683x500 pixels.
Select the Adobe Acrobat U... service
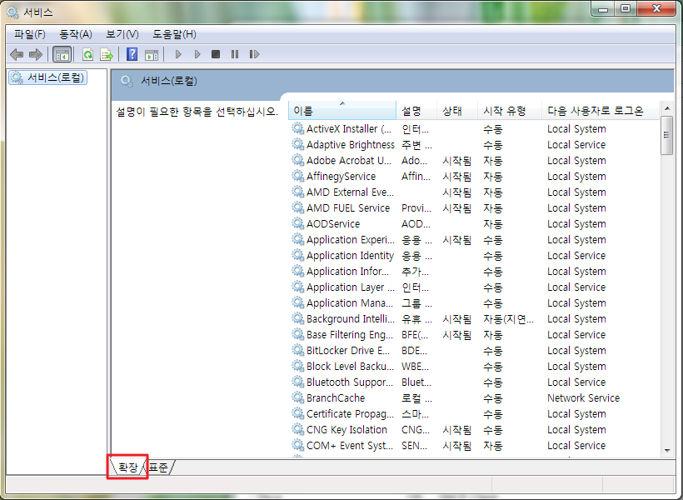pos(349,161)
